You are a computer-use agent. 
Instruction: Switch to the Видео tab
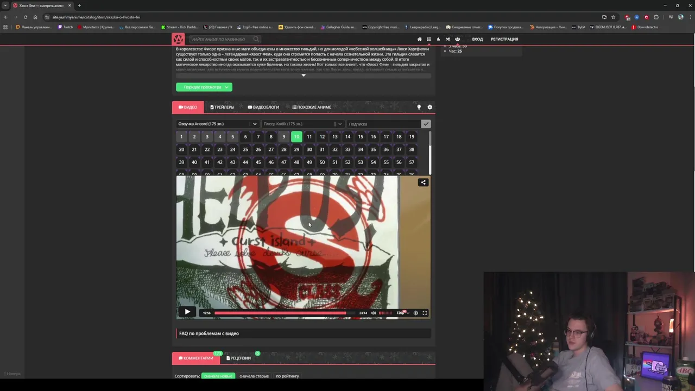pyautogui.click(x=188, y=107)
